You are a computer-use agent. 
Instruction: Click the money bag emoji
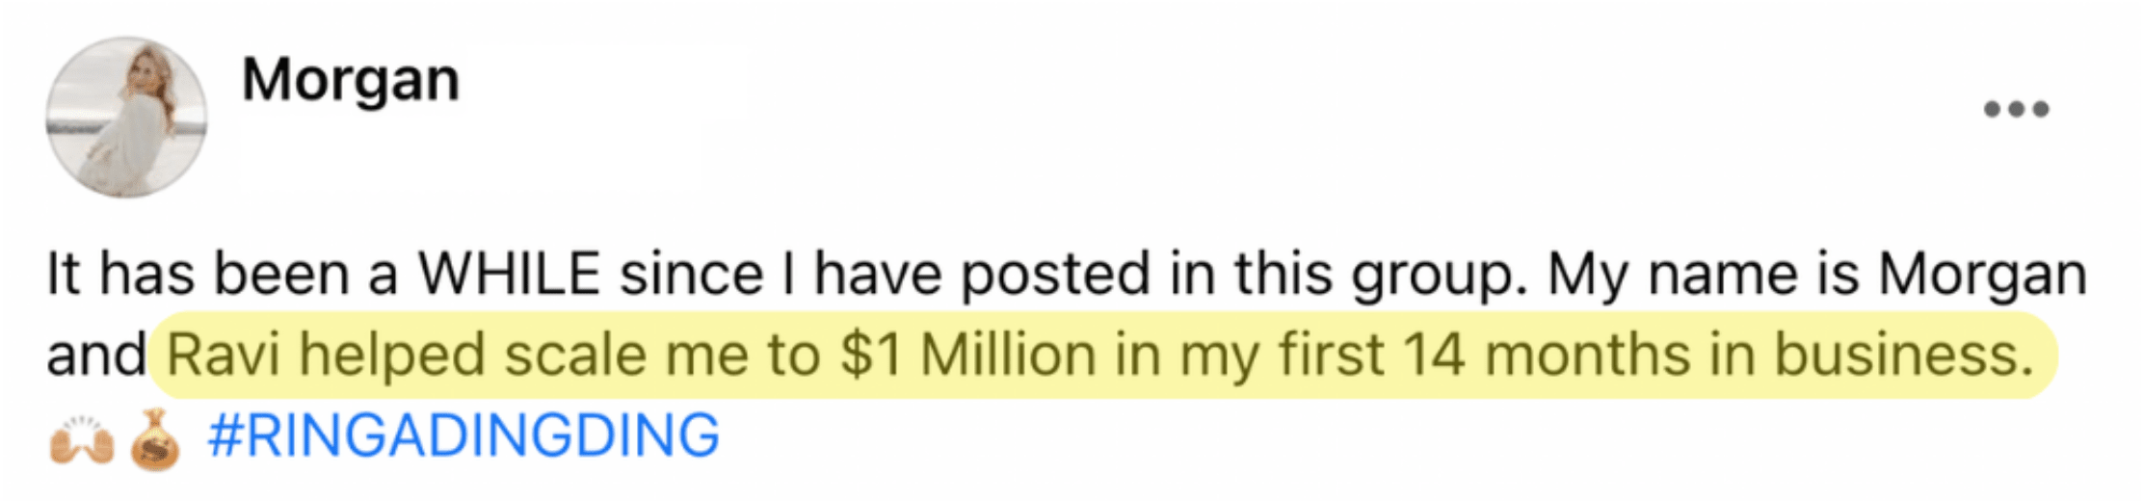click(155, 440)
